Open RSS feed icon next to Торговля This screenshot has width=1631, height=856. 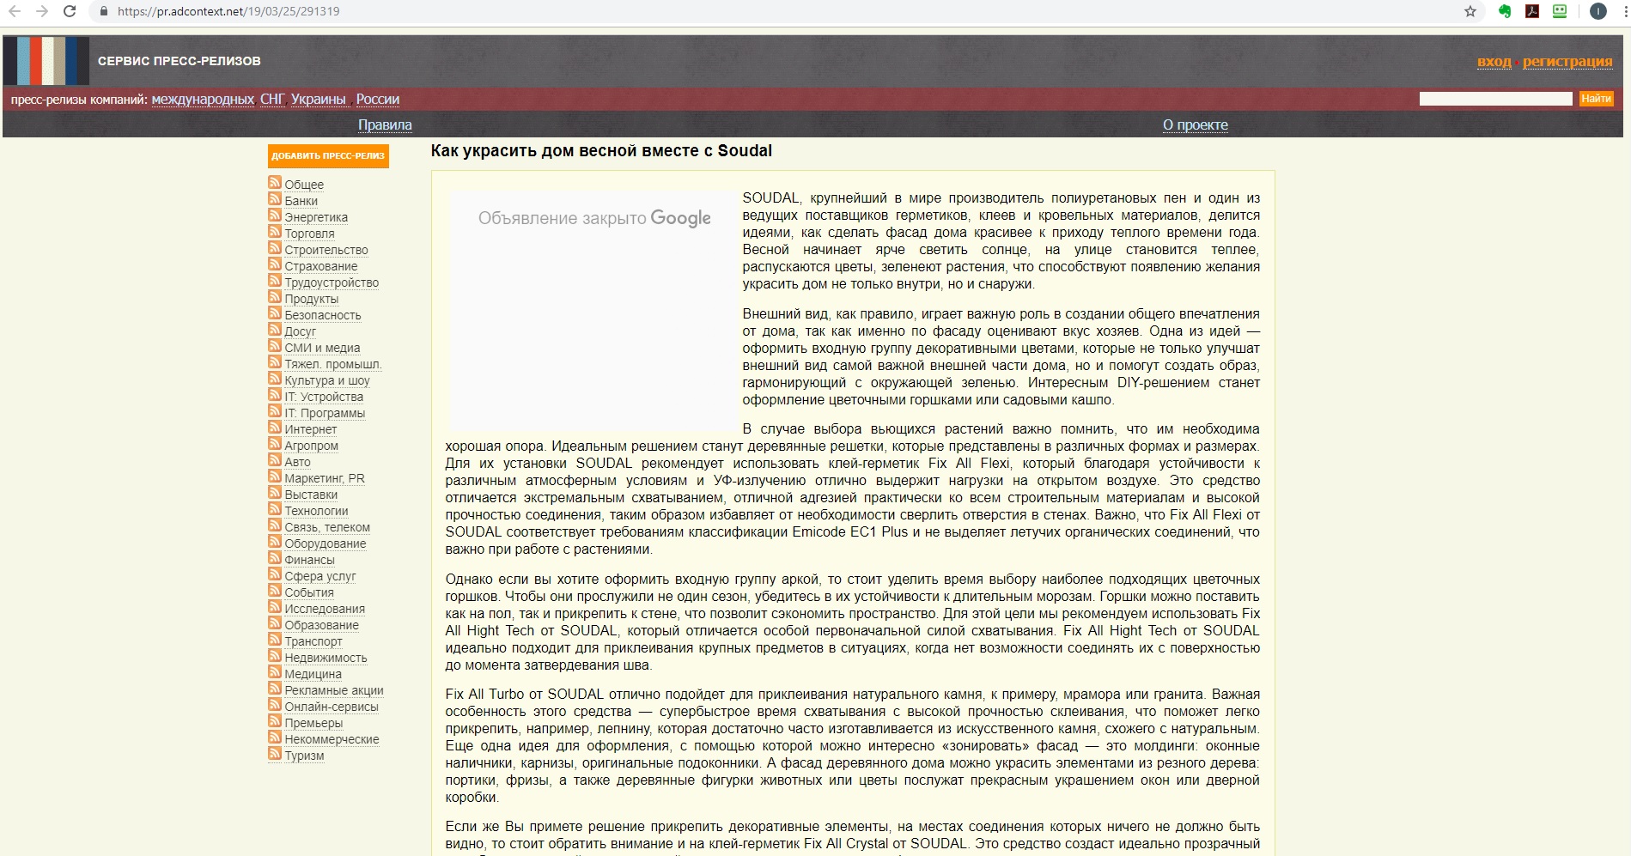pyautogui.click(x=275, y=231)
